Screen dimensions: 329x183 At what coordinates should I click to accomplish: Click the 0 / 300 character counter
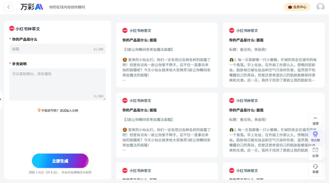click(x=99, y=96)
